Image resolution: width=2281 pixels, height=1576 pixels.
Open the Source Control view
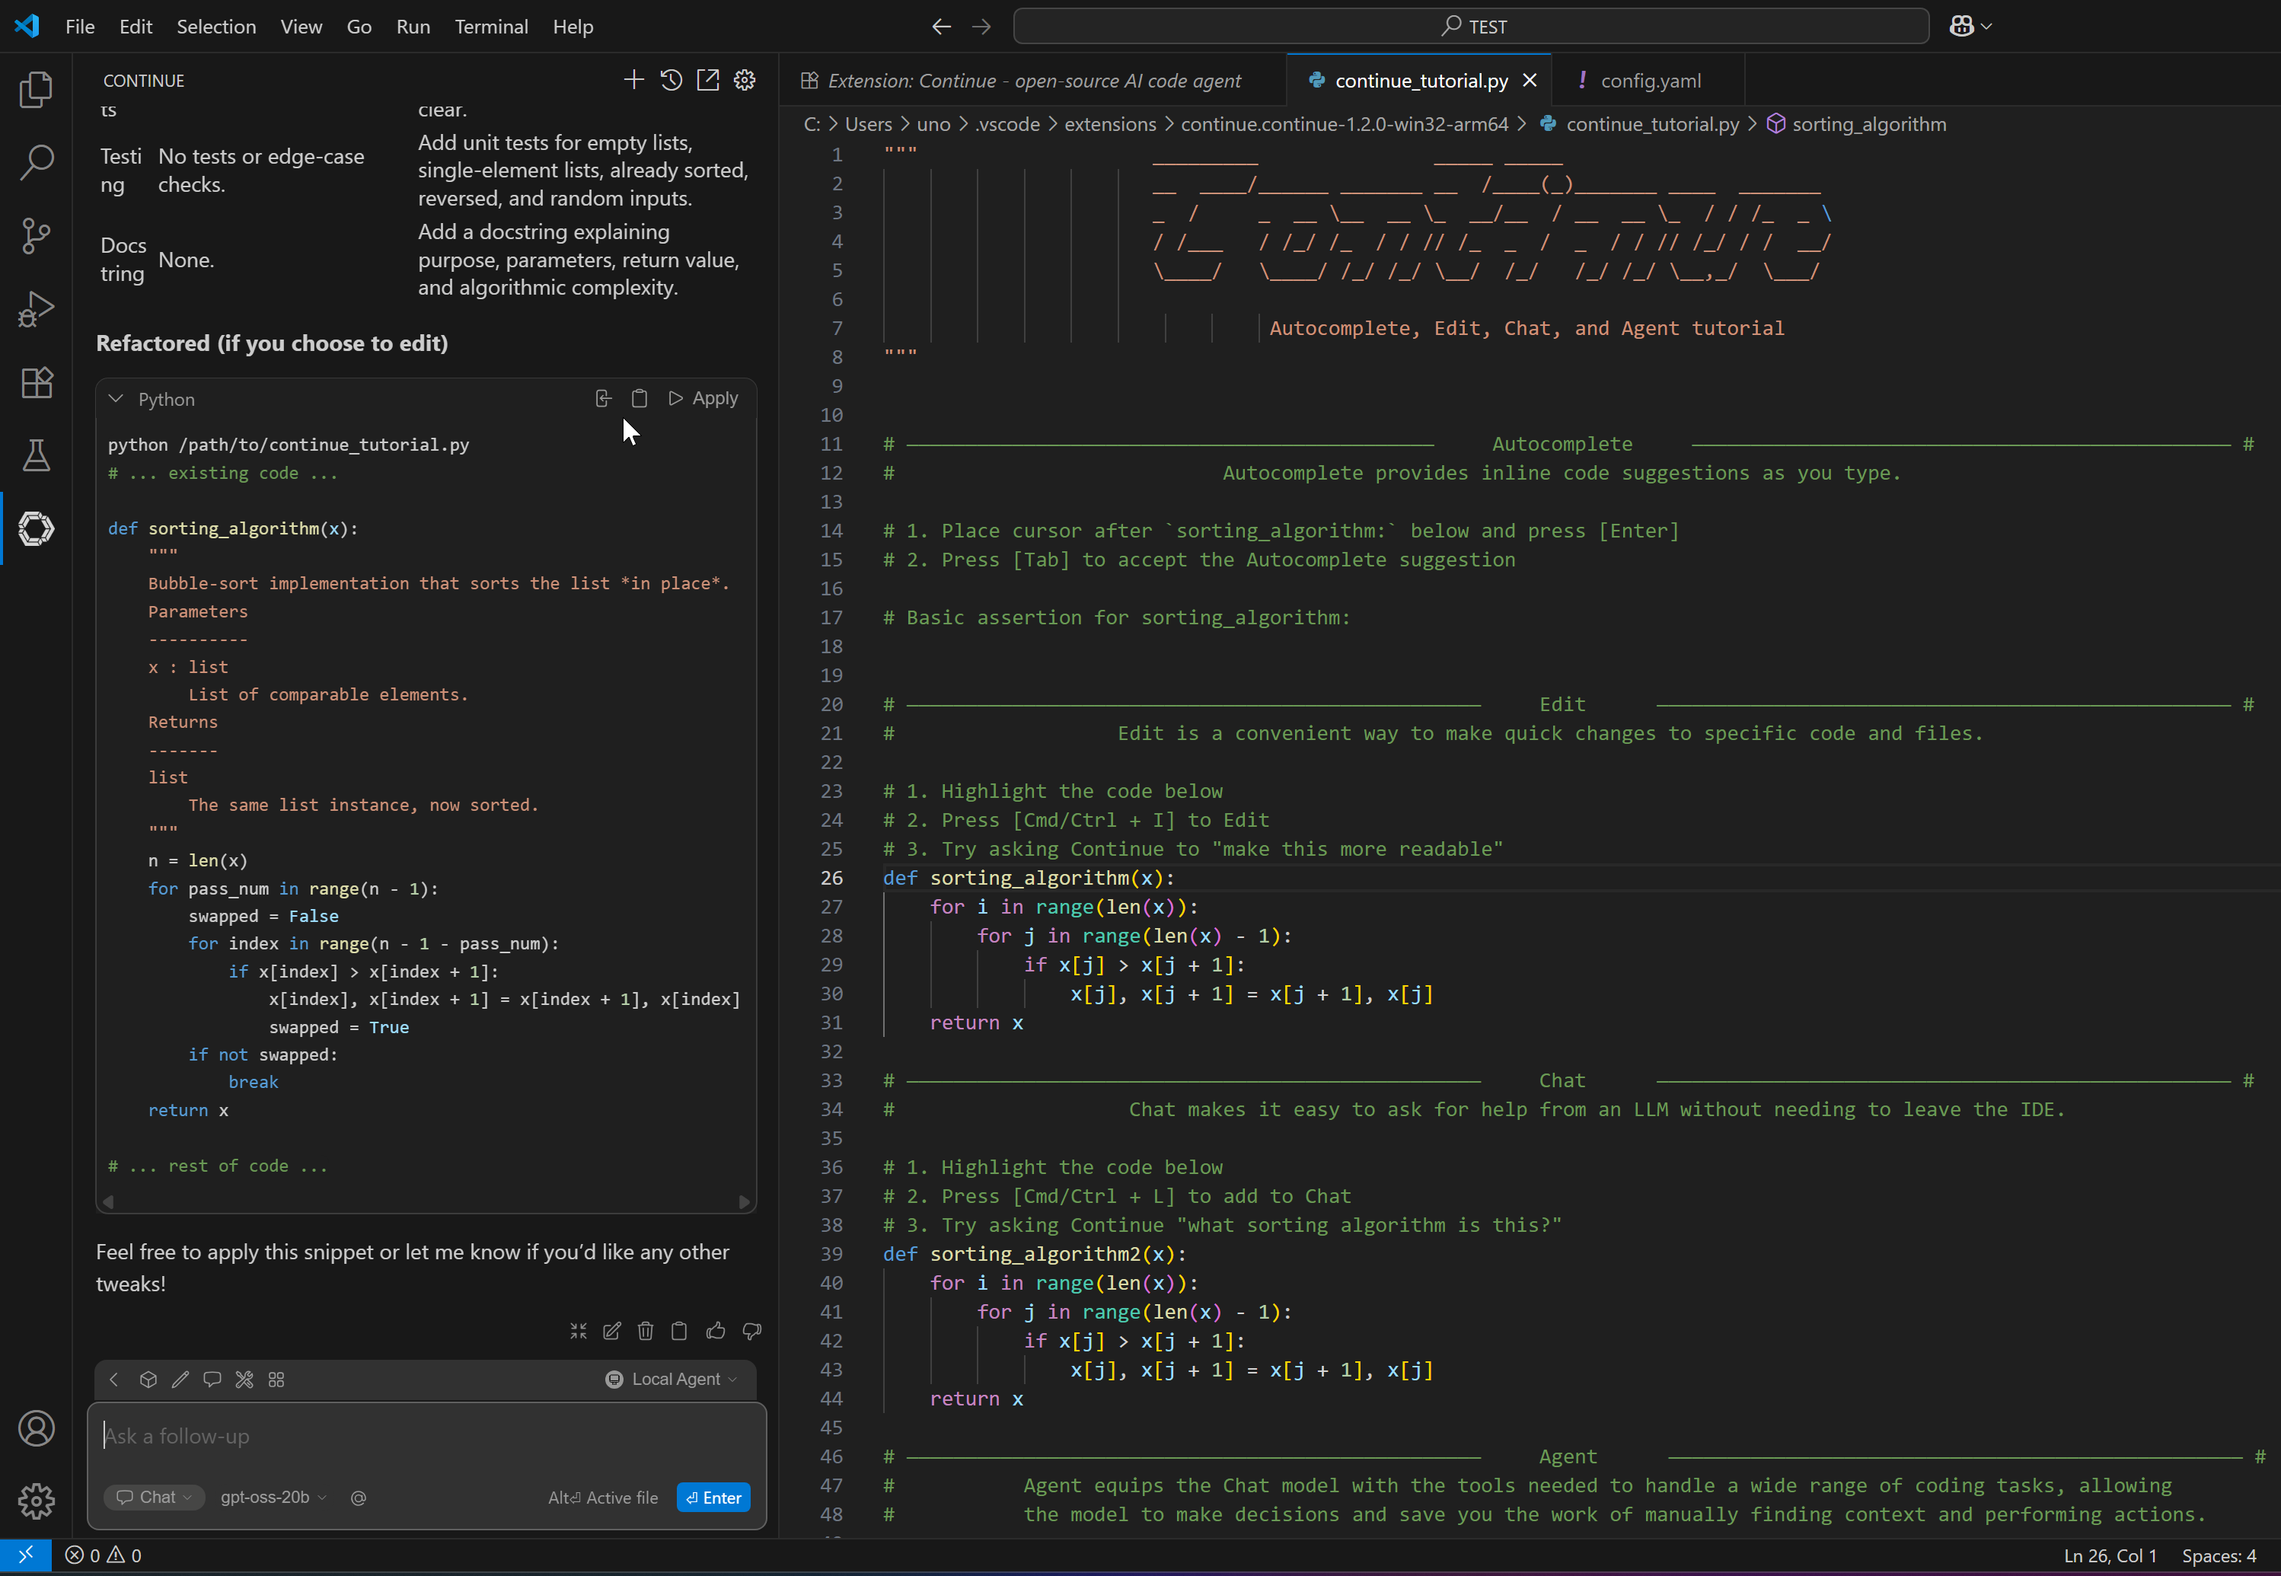click(36, 236)
